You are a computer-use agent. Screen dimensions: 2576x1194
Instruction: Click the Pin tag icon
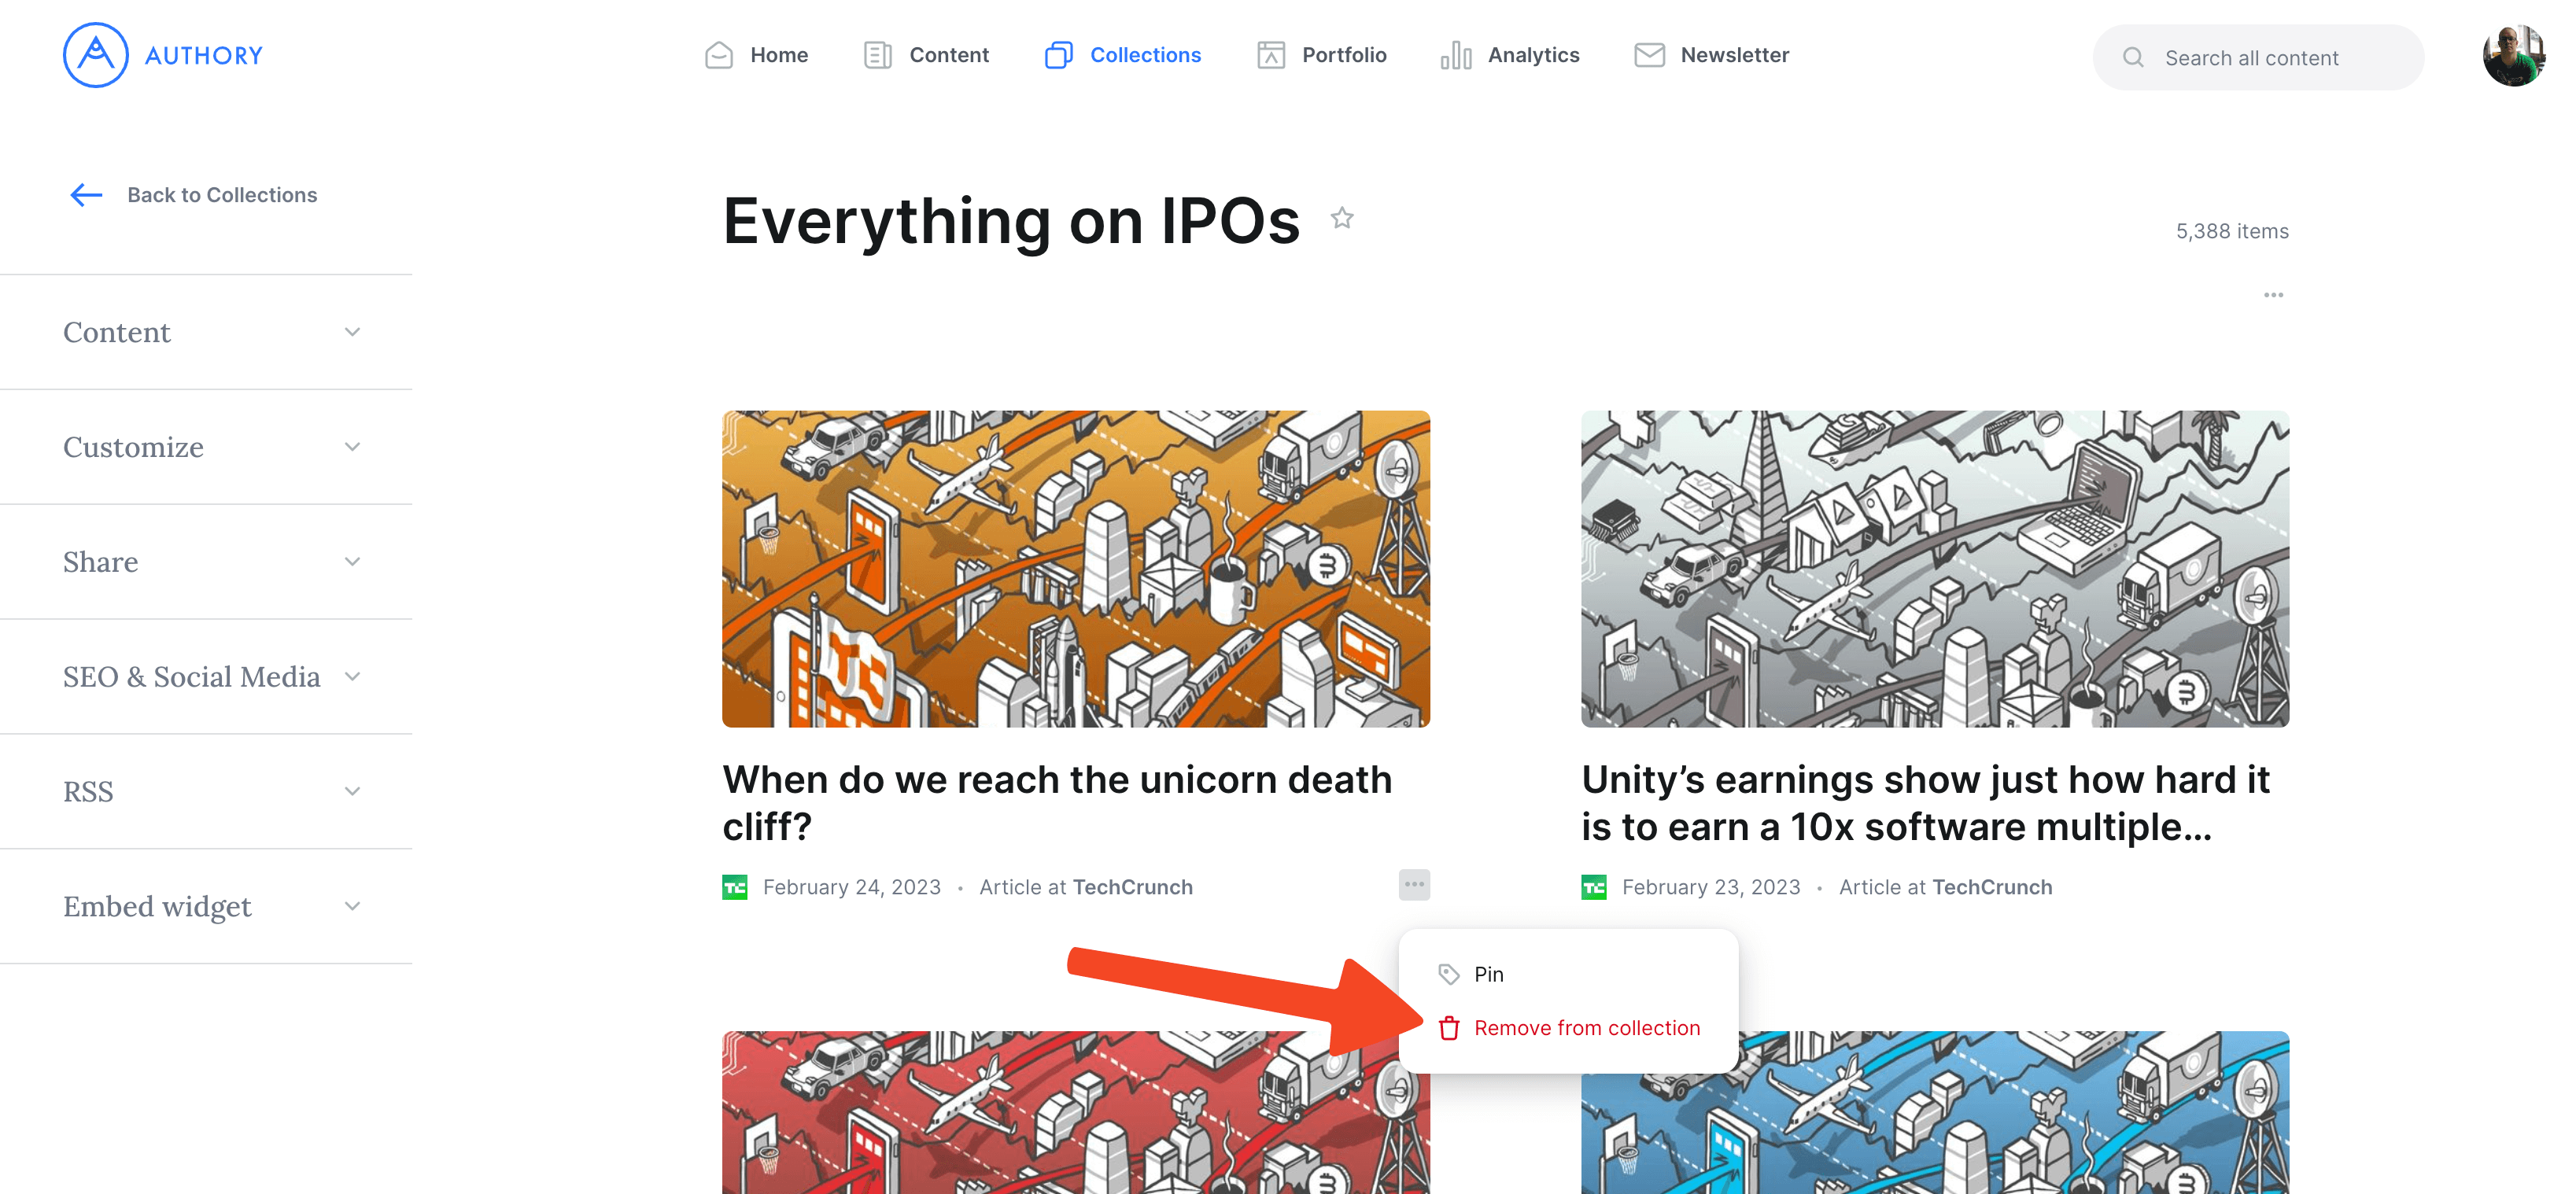click(1449, 974)
